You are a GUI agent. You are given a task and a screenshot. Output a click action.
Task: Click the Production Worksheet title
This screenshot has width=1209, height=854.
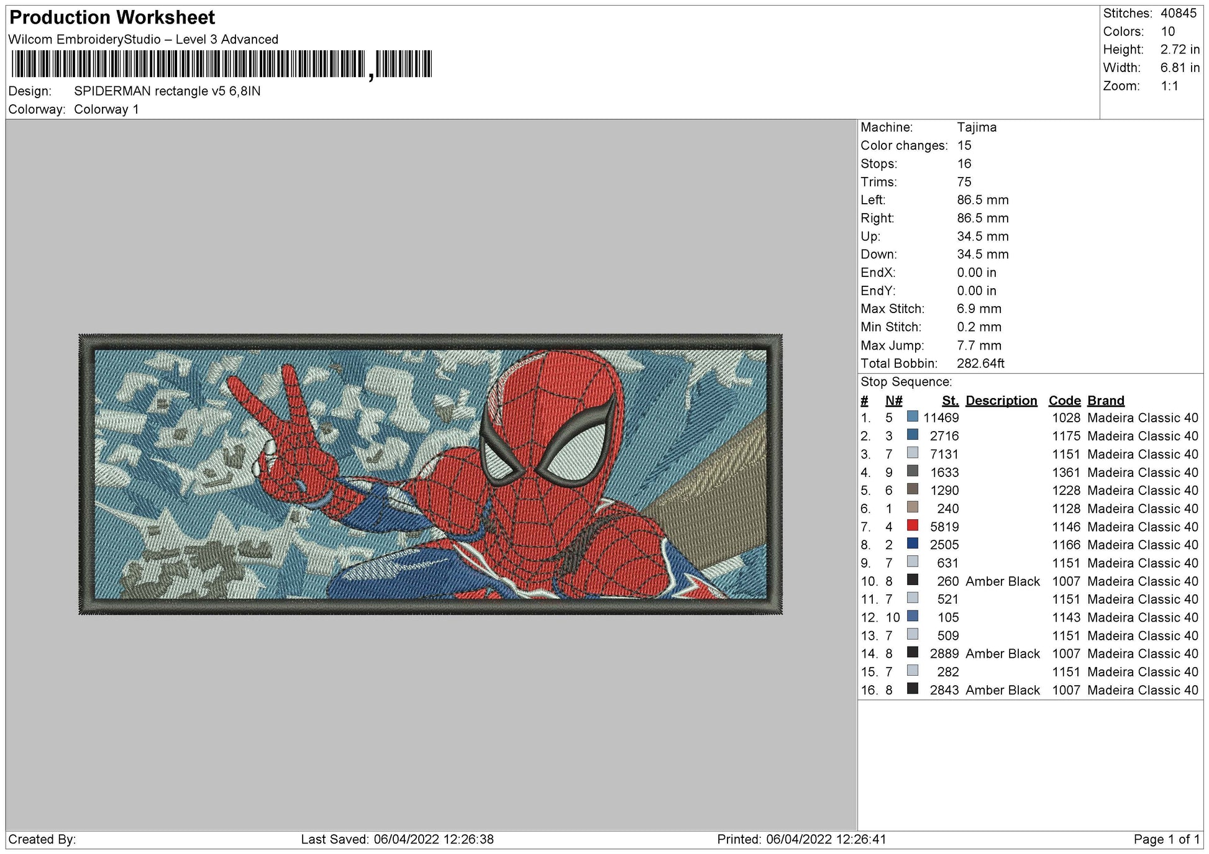[x=112, y=17]
